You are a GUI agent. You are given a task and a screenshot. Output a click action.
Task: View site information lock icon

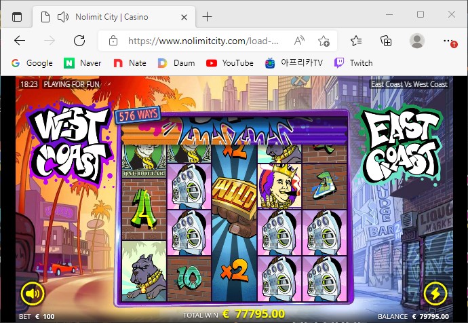click(x=113, y=41)
